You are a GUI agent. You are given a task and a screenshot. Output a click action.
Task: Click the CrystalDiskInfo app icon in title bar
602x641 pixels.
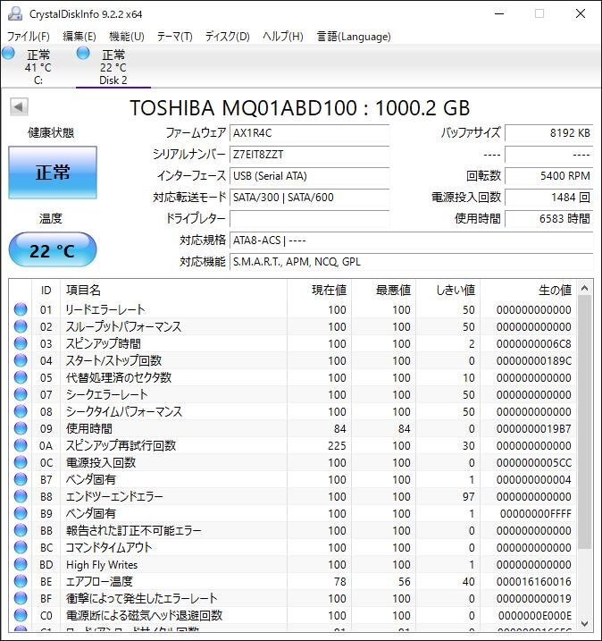coord(14,13)
